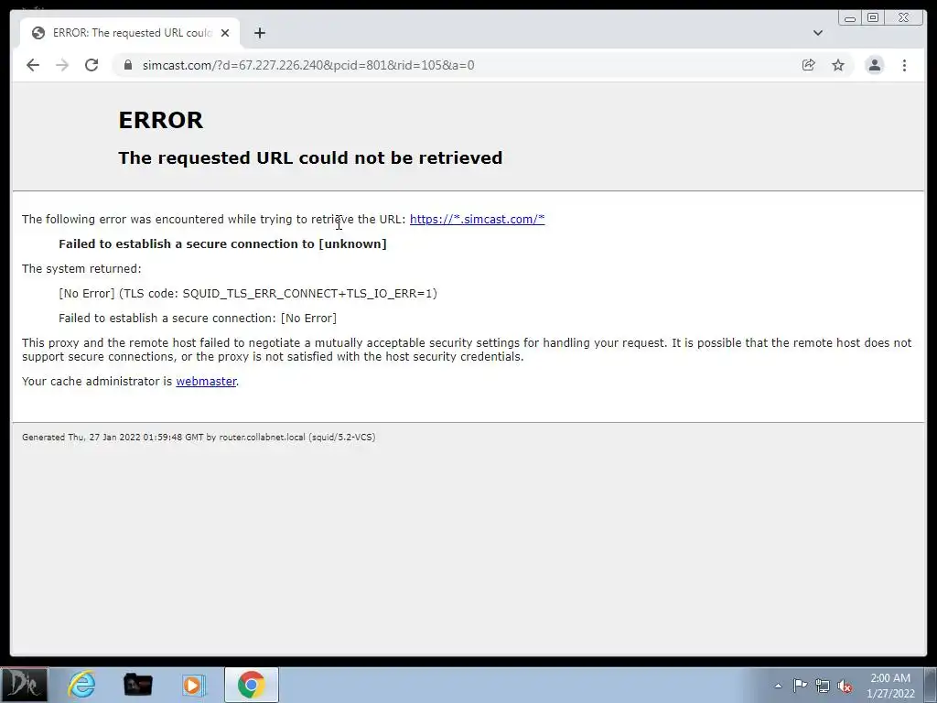Click the webmaster link

206,382
